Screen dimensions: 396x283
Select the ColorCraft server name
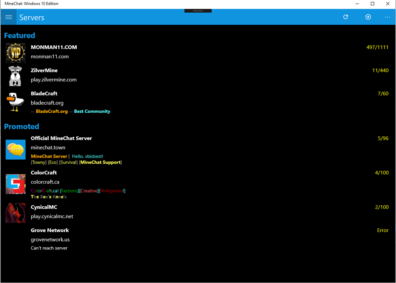pyautogui.click(x=44, y=173)
